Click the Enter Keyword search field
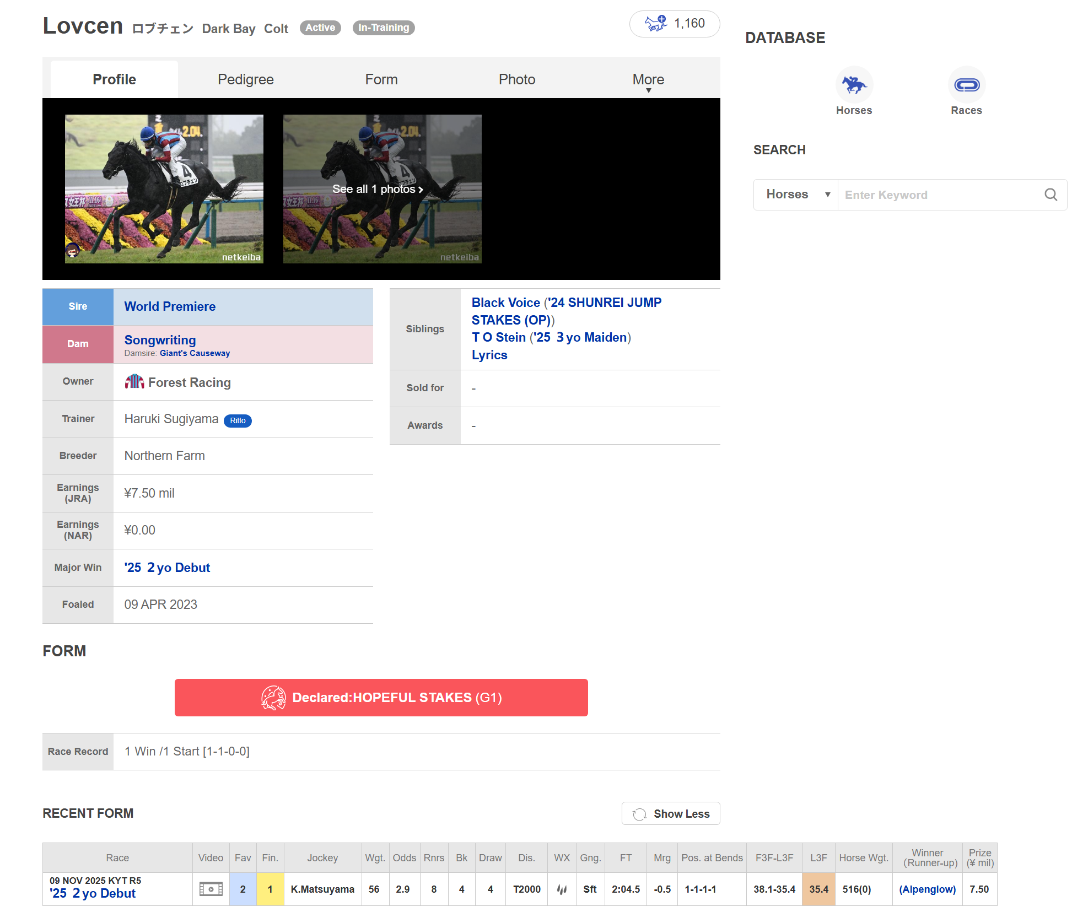 (937, 195)
